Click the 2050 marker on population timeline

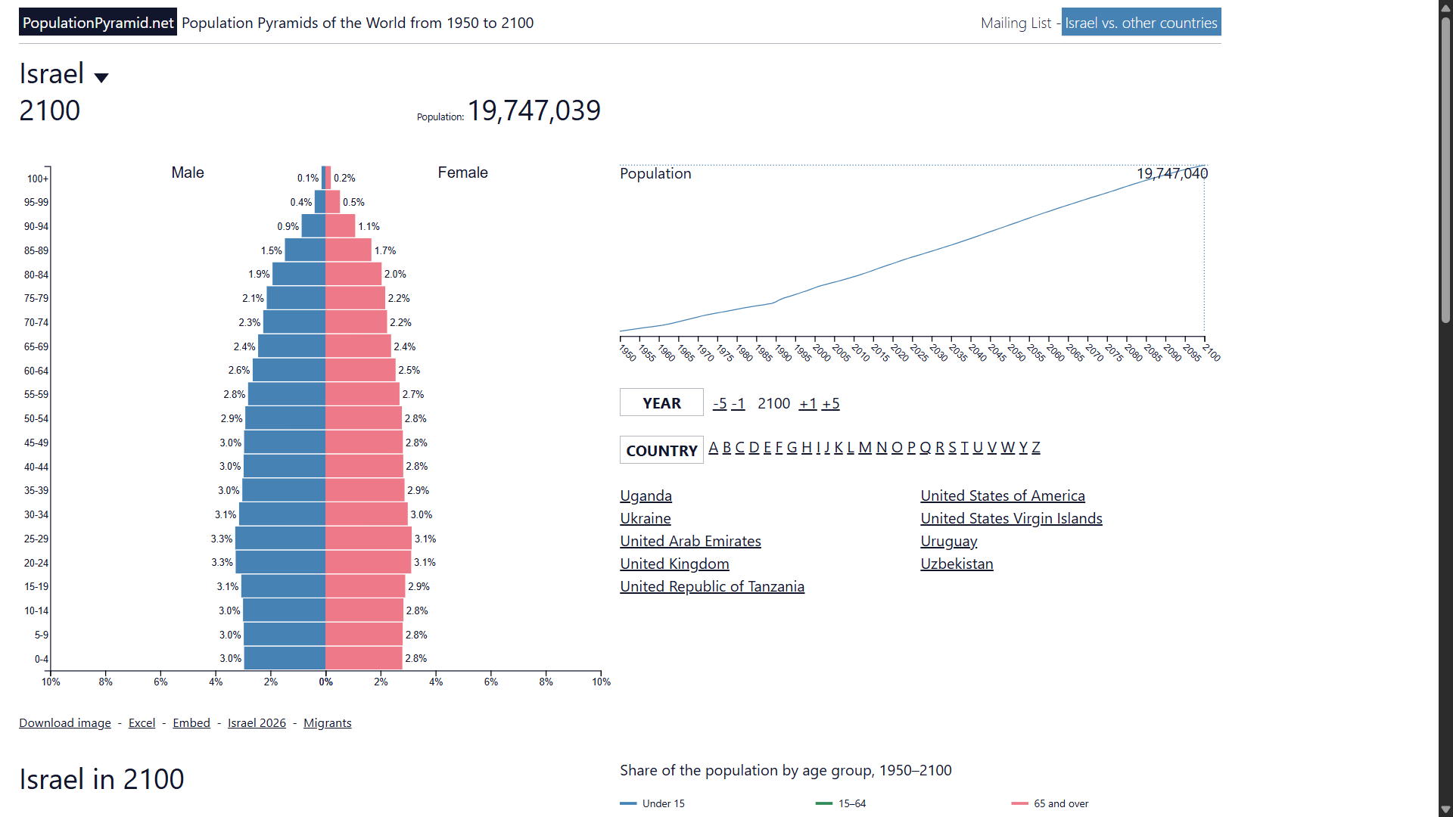[x=1016, y=352]
